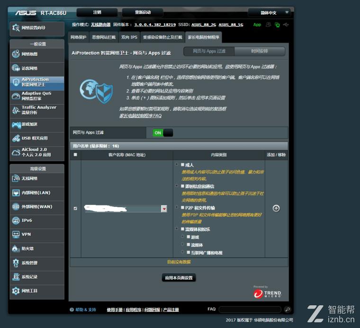Click the 应用本页面设置 apply button

pos(179,278)
